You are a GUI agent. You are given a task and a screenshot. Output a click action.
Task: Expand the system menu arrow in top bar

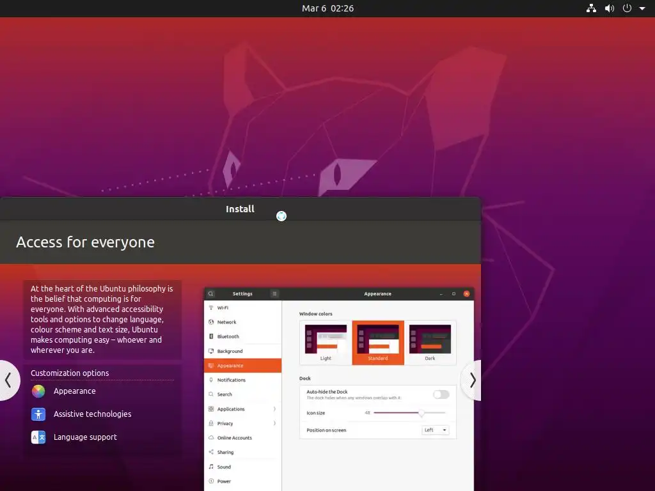point(642,8)
